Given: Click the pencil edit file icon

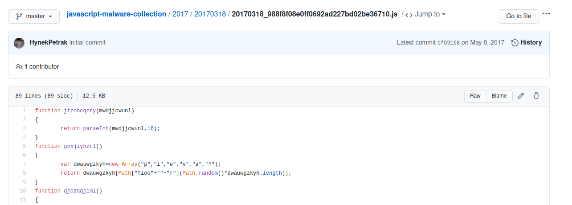Looking at the screenshot, I should pos(521,96).
